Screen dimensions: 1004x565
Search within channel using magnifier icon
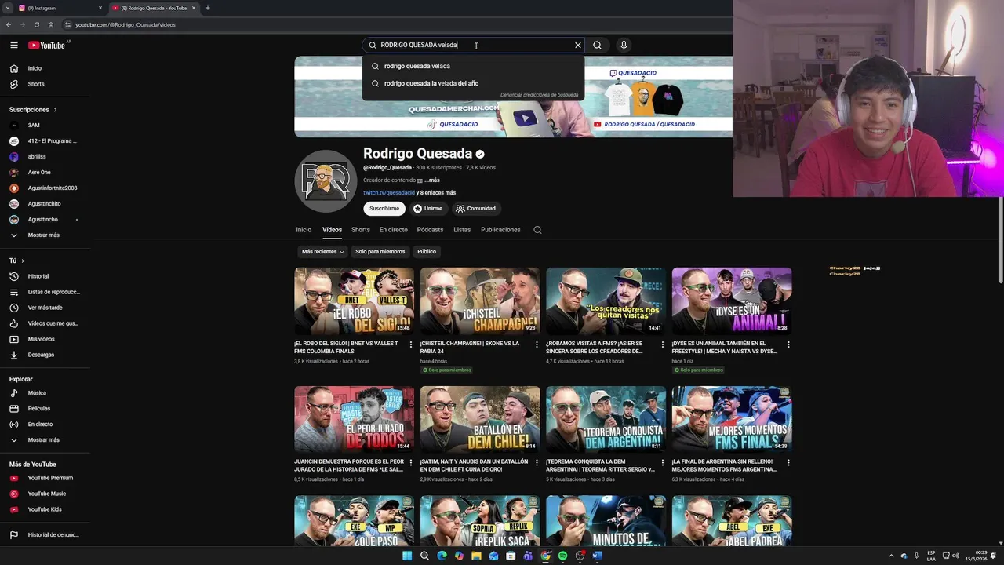click(x=537, y=230)
